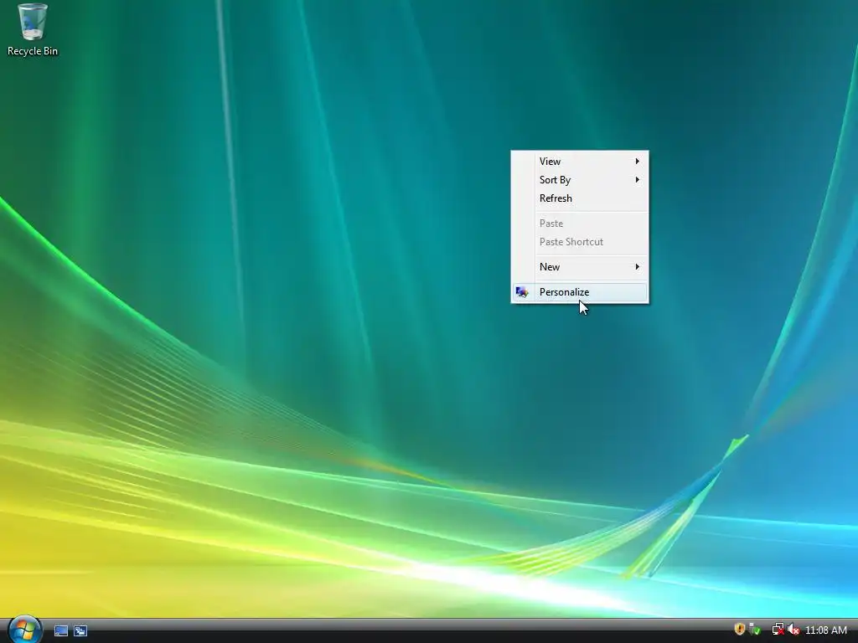Open the Windows Start orb

tap(24, 630)
